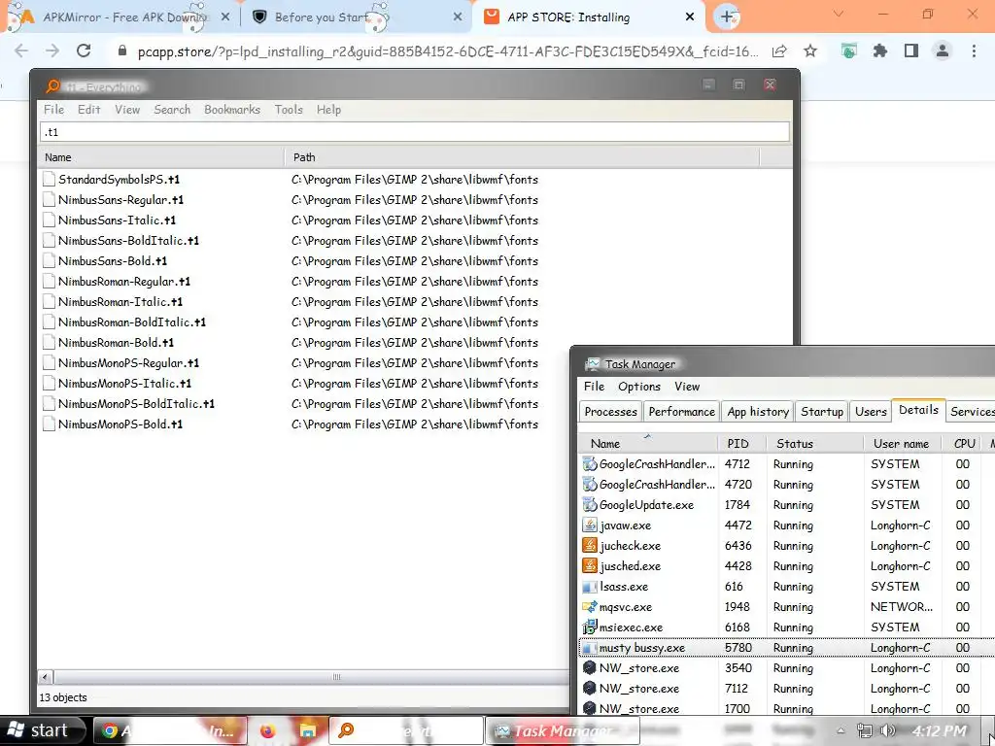Open volume control in system tray
The image size is (995, 746).
tap(888, 730)
